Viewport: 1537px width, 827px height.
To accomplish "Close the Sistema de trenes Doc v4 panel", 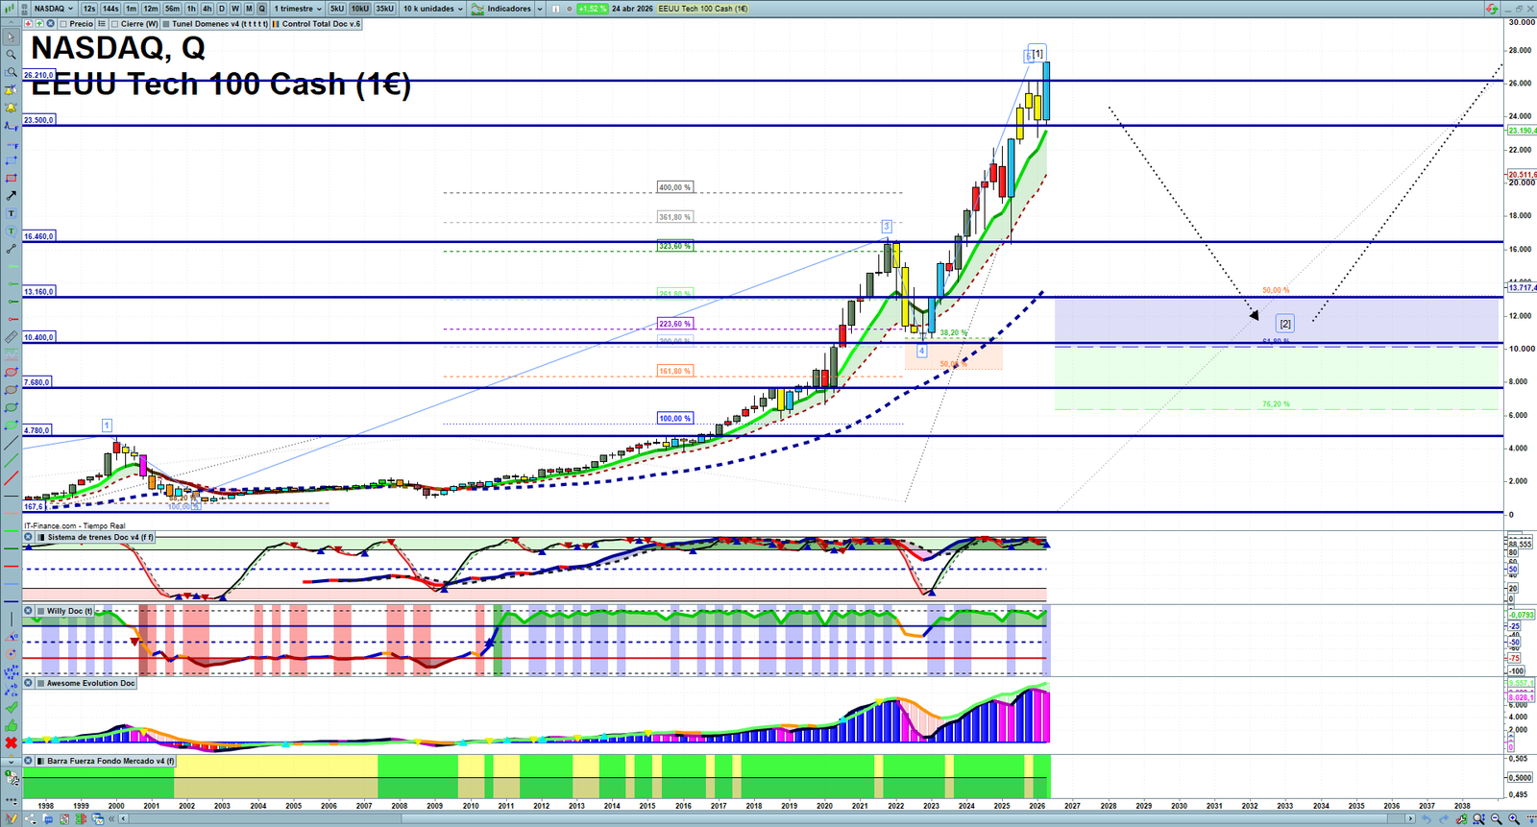I will (x=29, y=538).
